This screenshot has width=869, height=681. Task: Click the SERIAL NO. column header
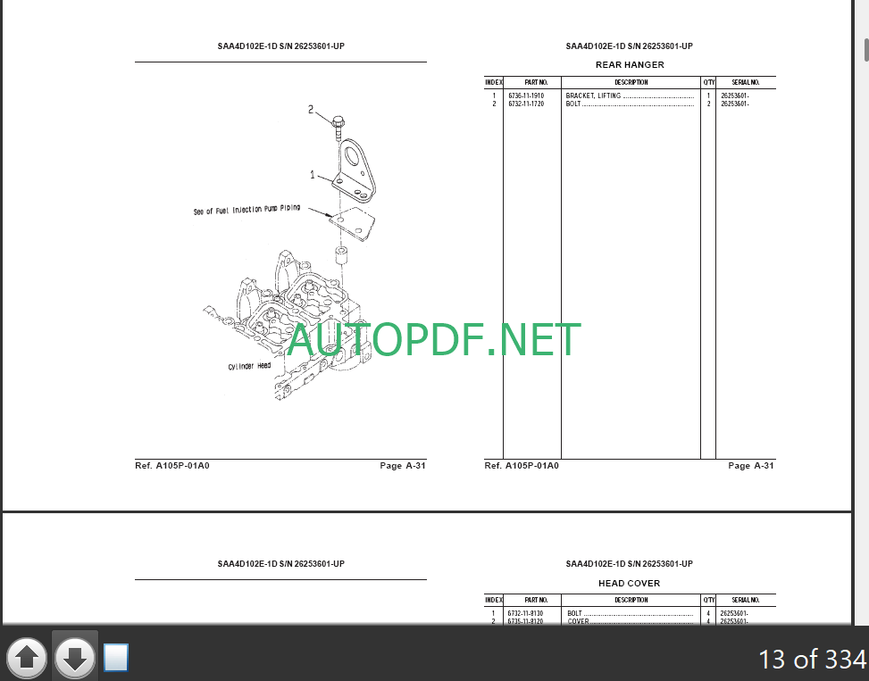tap(746, 82)
